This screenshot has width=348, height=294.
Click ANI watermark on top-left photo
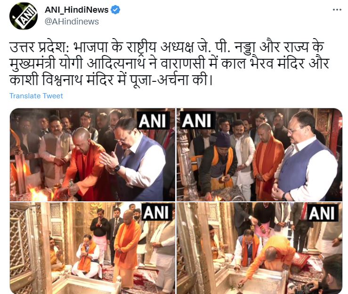(153, 120)
